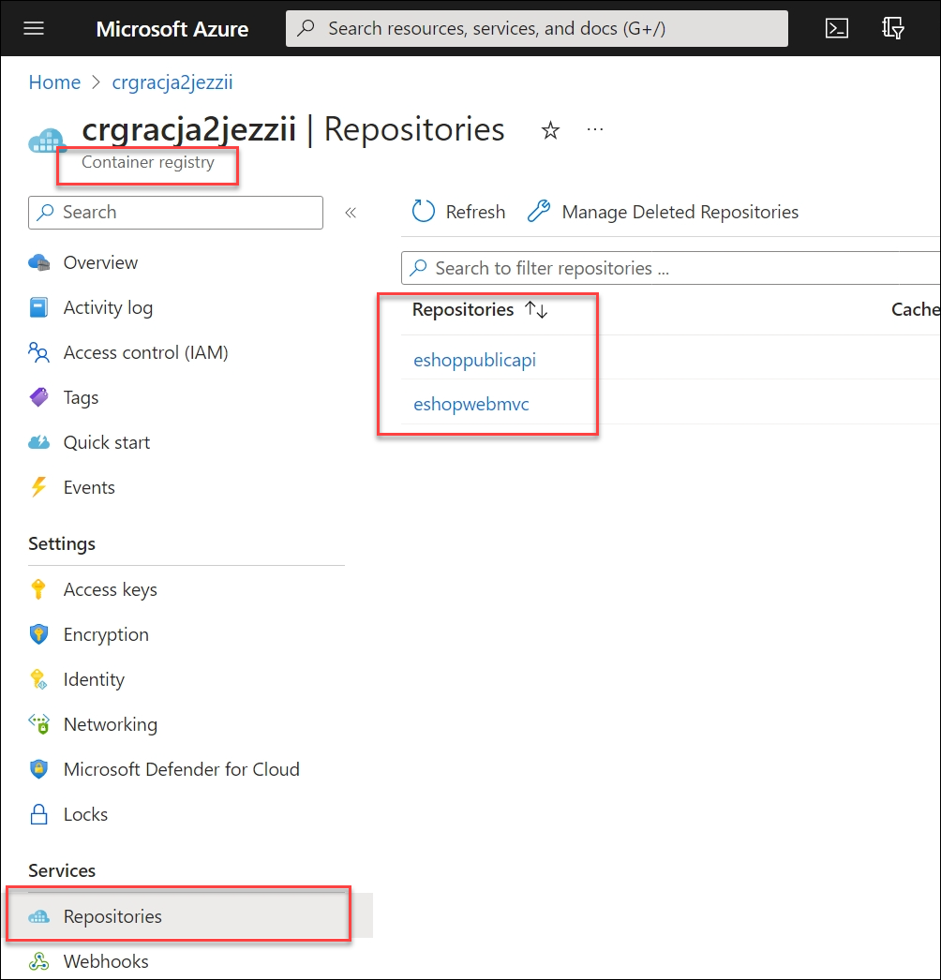The image size is (941, 980).
Task: Click the Home breadcrumb link
Action: pyautogui.click(x=54, y=82)
